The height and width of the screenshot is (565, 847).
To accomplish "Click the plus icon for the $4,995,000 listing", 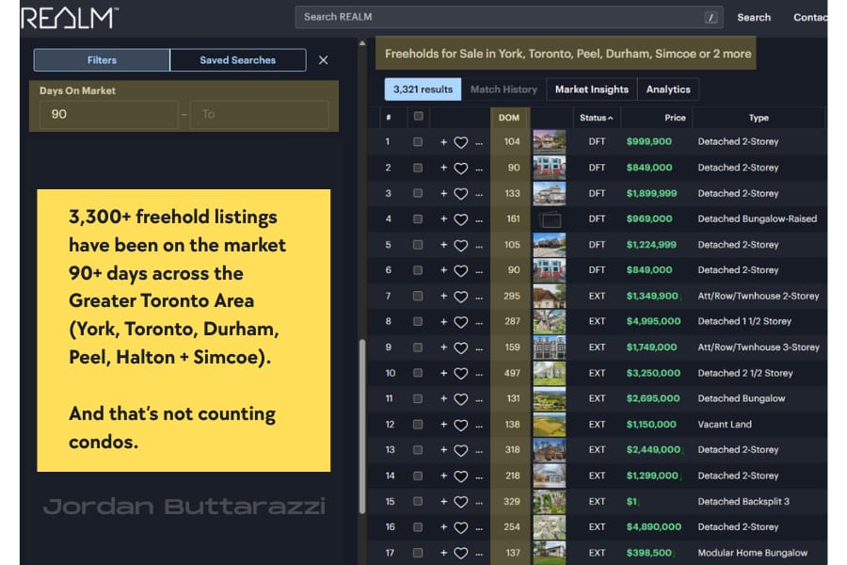I will pyautogui.click(x=443, y=322).
